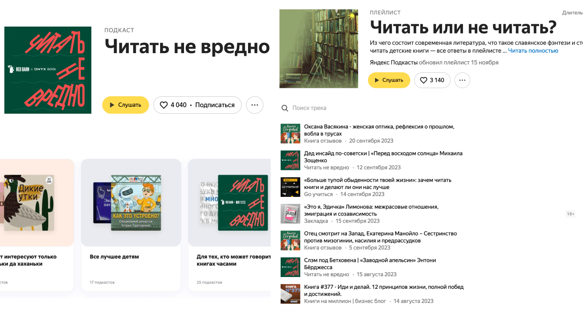Open the Go учиться episode cover
Screen dimensions: 583x311
coord(291,187)
